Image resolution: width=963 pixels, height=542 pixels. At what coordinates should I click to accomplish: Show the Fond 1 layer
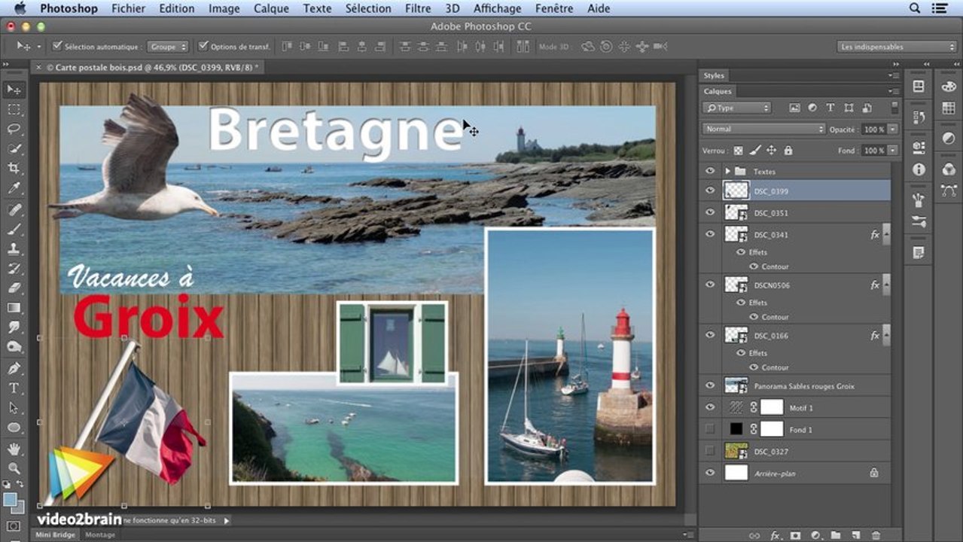click(x=710, y=429)
